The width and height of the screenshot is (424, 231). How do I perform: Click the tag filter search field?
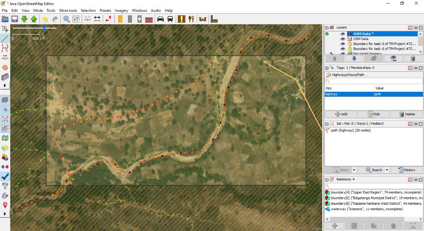pyautogui.click(x=374, y=81)
